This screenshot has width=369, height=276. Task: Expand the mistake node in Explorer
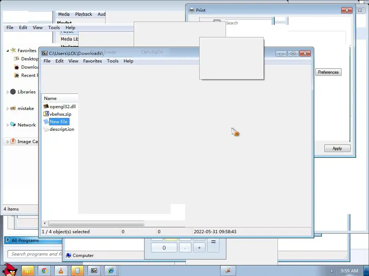click(8, 109)
